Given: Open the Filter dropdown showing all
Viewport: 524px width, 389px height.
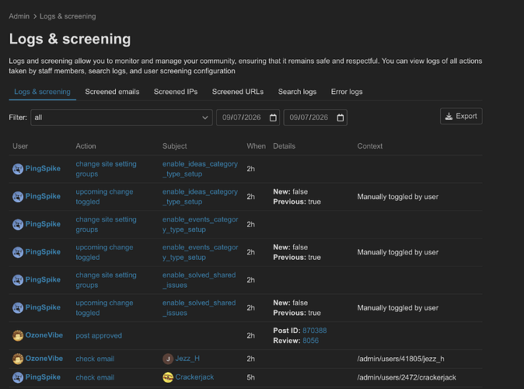Looking at the screenshot, I should click(x=121, y=117).
